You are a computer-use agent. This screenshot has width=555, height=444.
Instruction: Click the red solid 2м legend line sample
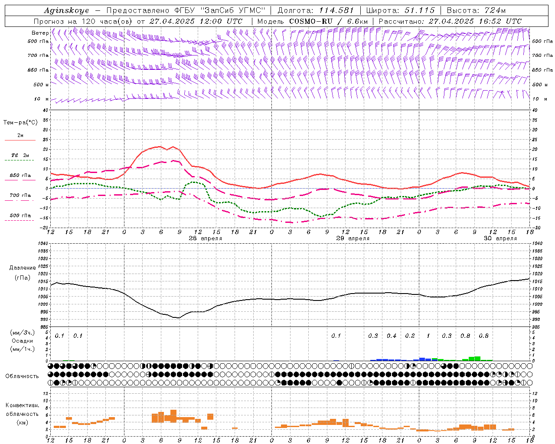click(20, 140)
